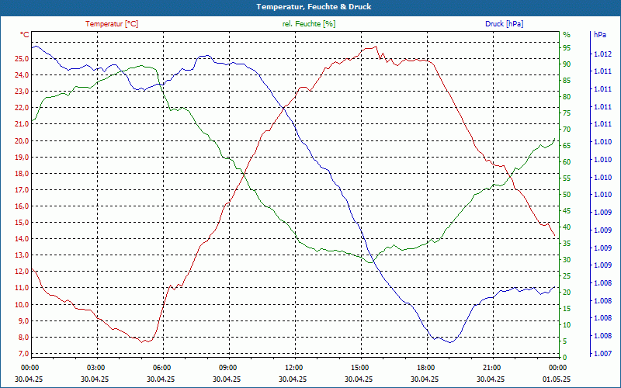
Task: Click the 09:00 time axis label
Action: pyautogui.click(x=227, y=367)
